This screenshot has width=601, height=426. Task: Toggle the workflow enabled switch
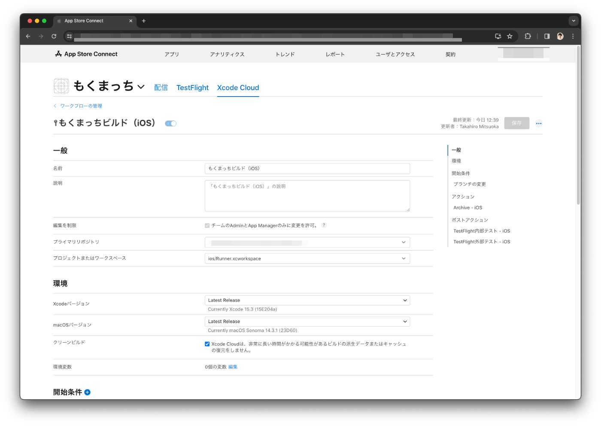click(171, 124)
